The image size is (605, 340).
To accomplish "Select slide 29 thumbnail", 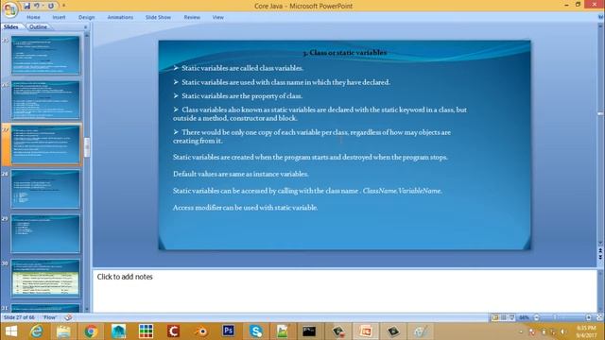I will pos(45,234).
